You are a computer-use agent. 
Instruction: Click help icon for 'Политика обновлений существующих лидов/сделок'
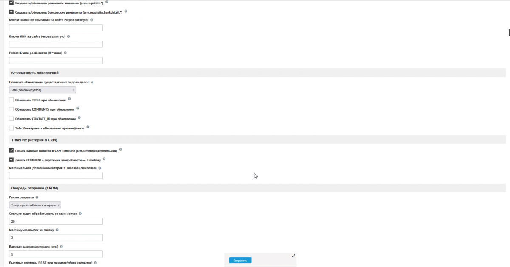(x=92, y=82)
